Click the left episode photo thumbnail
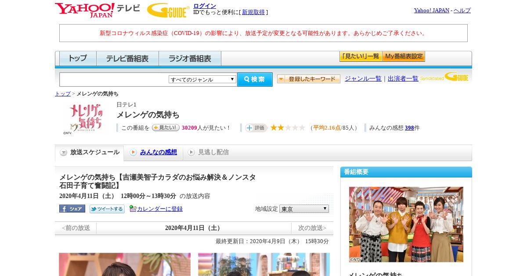This screenshot has width=527, height=276. [x=125, y=264]
